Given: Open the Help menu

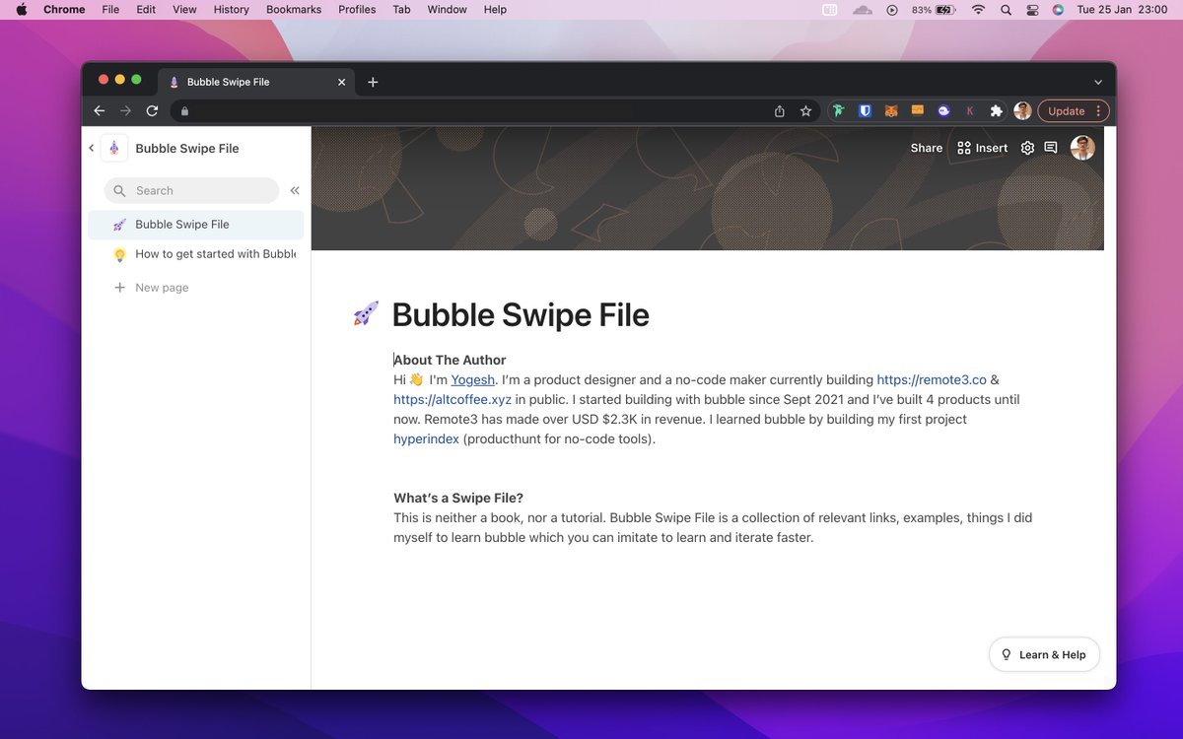Looking at the screenshot, I should 495,10.
